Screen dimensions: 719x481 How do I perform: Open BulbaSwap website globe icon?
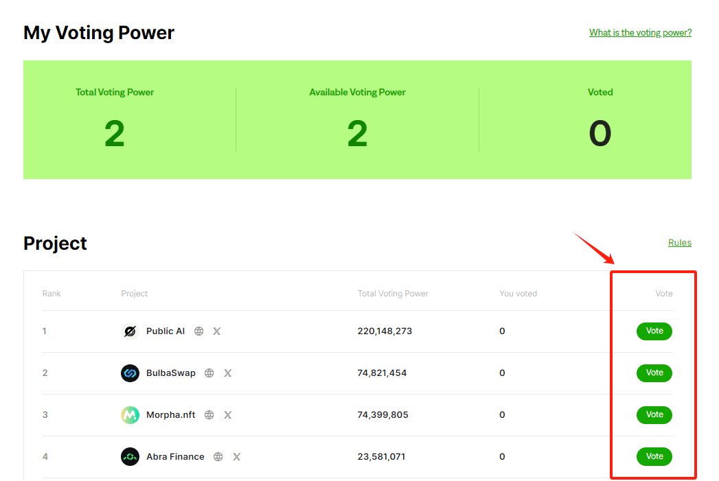(x=209, y=373)
